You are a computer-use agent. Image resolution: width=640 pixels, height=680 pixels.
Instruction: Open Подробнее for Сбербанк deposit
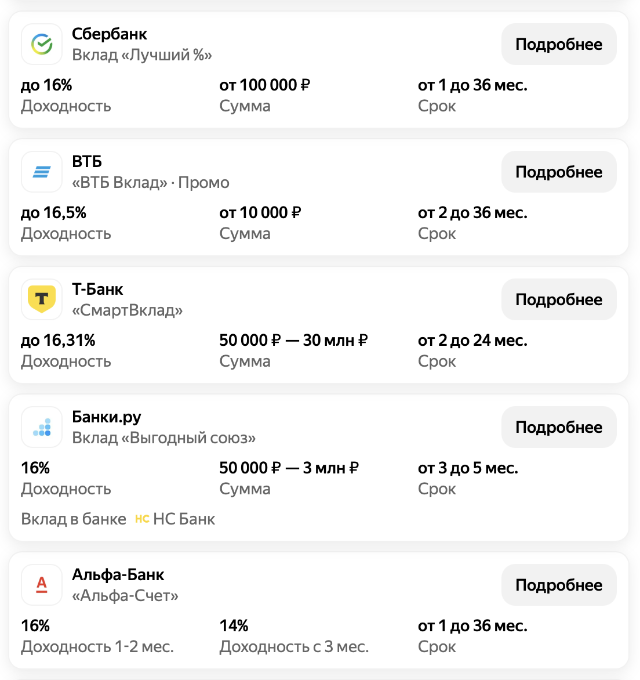pyautogui.click(x=558, y=44)
